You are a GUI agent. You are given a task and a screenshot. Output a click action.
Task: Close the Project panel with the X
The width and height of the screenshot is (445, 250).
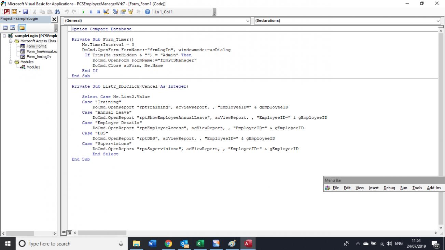coord(54,19)
